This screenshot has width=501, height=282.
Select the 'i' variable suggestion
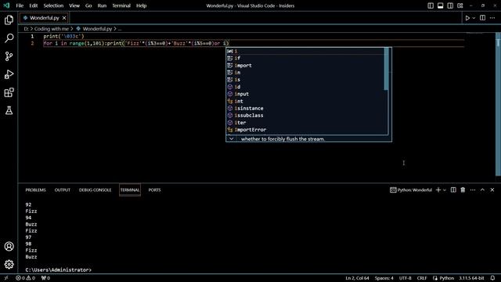tap(305, 51)
